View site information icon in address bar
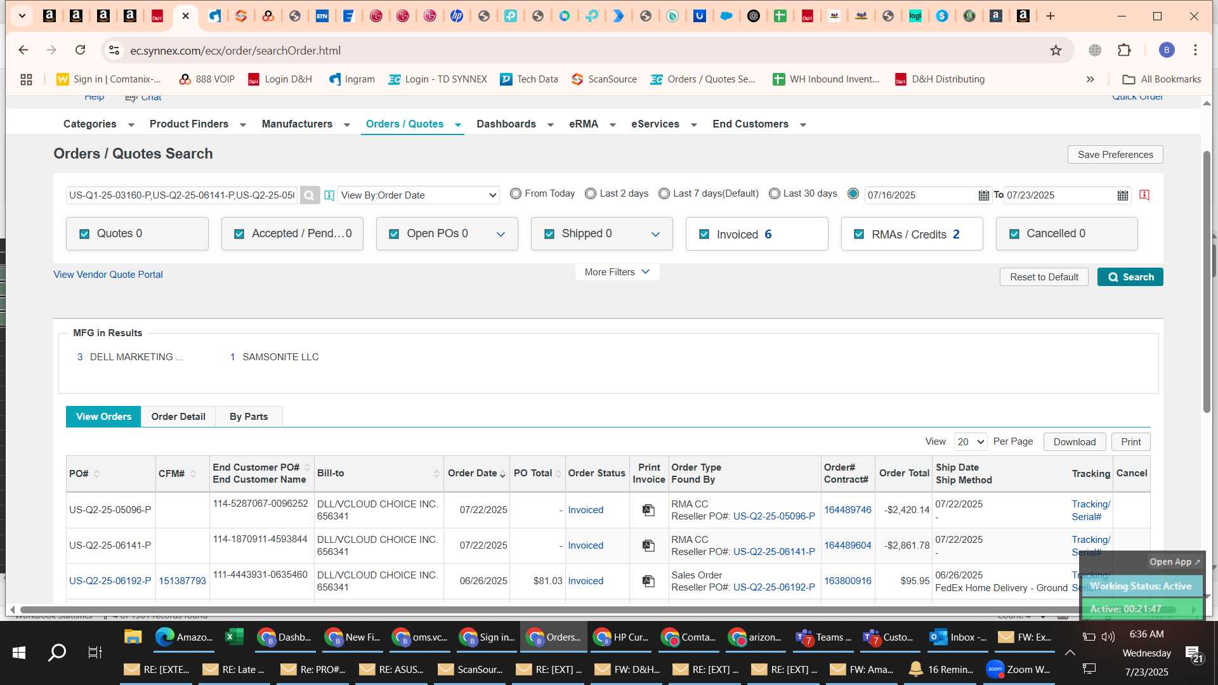This screenshot has height=685, width=1218. [114, 50]
